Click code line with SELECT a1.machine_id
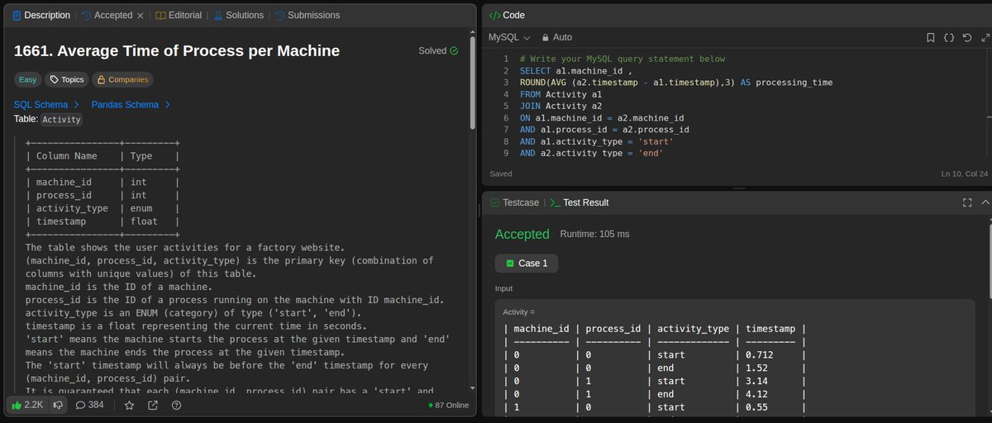 pyautogui.click(x=575, y=71)
